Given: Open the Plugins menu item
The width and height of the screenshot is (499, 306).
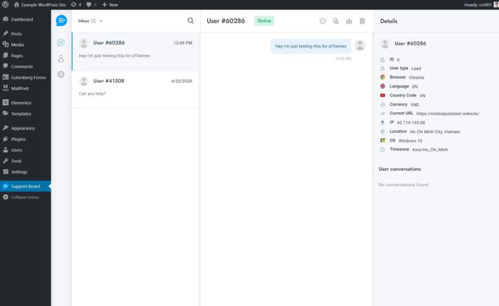Looking at the screenshot, I should pos(18,139).
